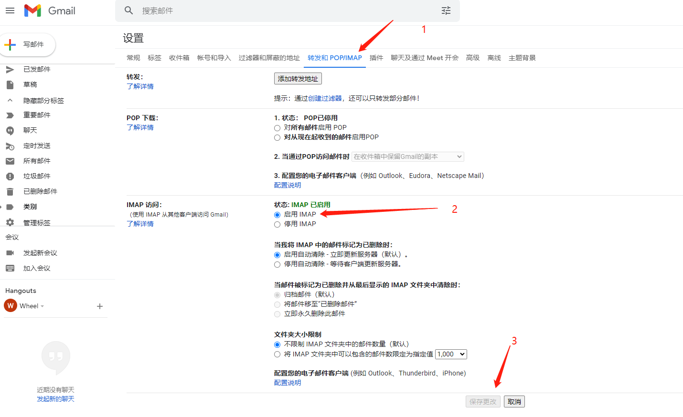The width and height of the screenshot is (683, 417).
Task: Enable POP for all mail
Action: point(277,127)
